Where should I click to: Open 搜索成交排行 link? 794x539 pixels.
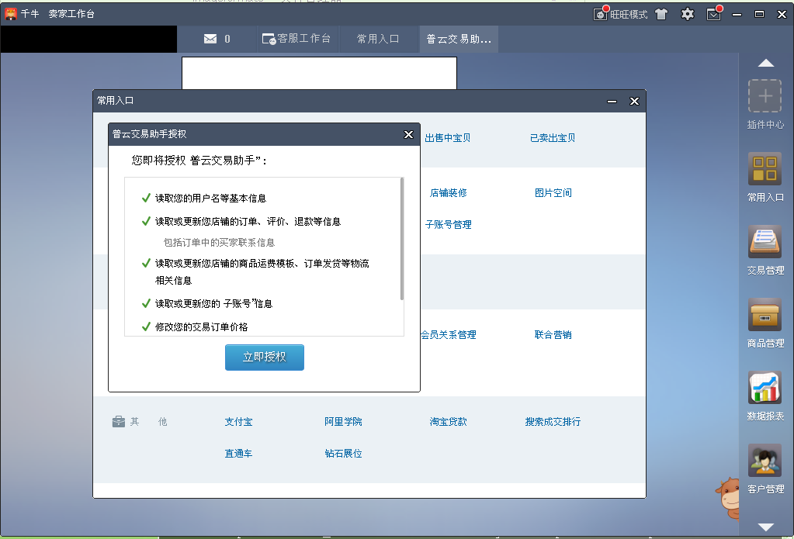coord(553,422)
